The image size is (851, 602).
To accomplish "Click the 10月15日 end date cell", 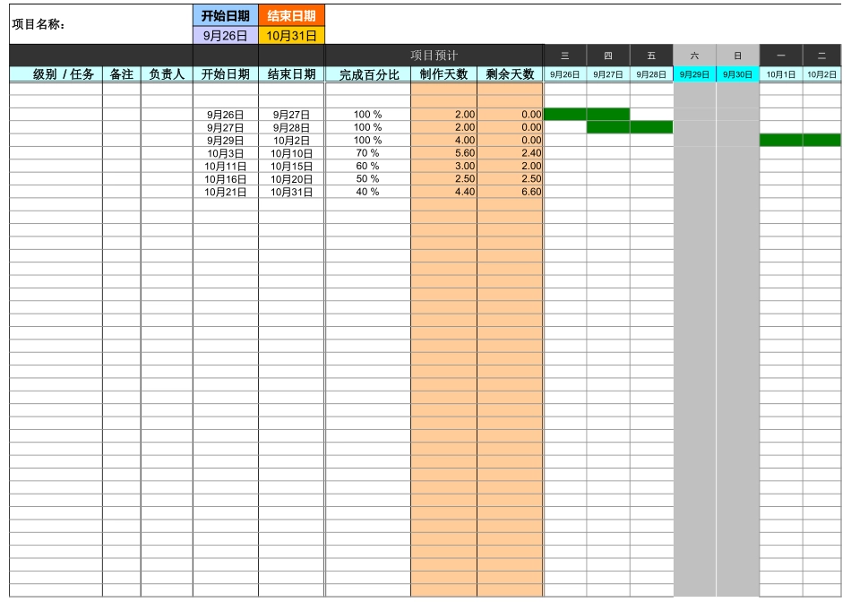I will pos(292,167).
